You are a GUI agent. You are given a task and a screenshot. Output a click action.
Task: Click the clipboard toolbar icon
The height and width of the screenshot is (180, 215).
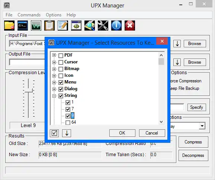click(x=49, y=26)
